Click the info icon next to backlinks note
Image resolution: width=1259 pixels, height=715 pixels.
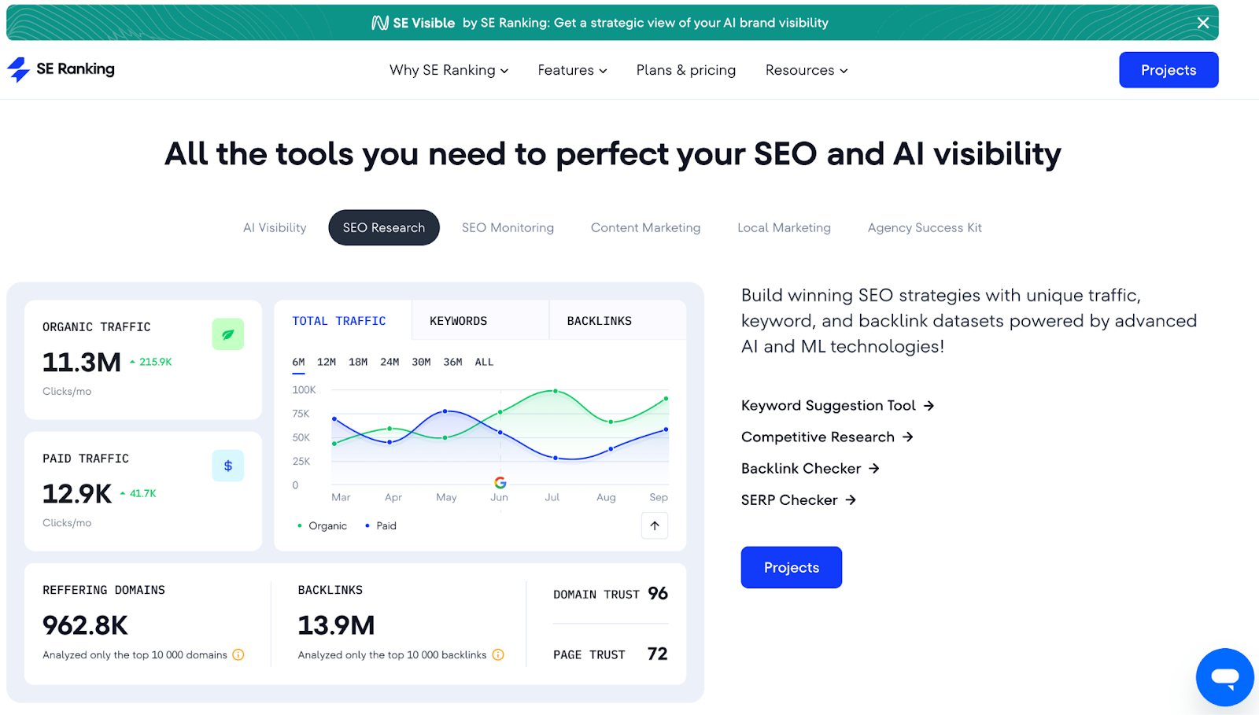point(498,654)
